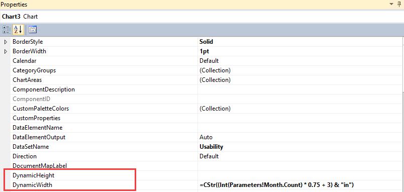The width and height of the screenshot is (404, 192).
Task: Open Properties window position dropdown arrow
Action: [x=391, y=5]
